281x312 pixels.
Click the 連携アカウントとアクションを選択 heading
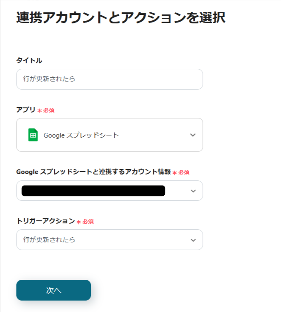click(121, 18)
